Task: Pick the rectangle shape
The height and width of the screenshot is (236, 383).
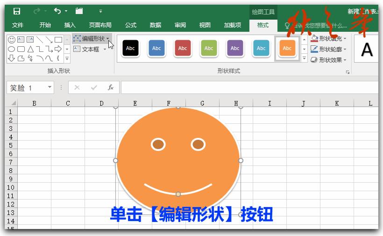Action: pos(58,40)
